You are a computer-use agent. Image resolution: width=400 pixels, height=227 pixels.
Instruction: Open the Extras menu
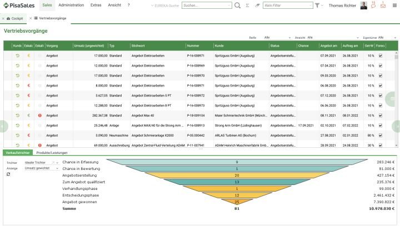point(96,5)
